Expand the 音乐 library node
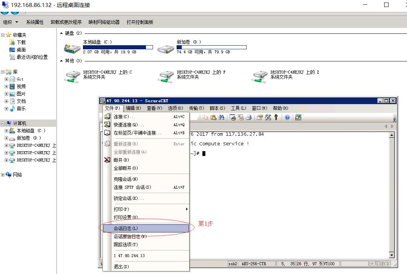 click(x=6, y=108)
